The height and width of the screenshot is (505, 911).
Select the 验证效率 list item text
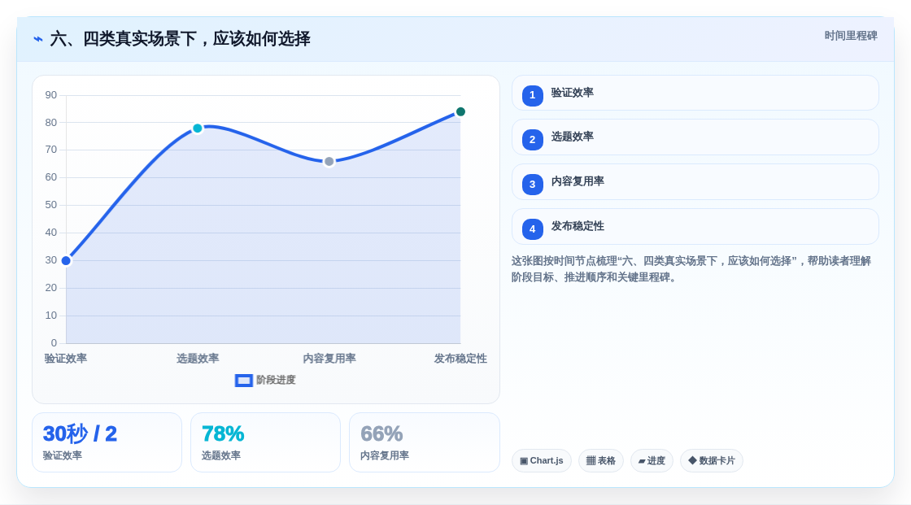click(x=573, y=93)
